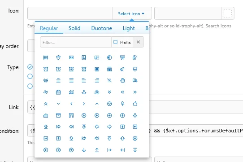The image size is (243, 162).
Task: Select the anchor icon
Action: [84, 92]
